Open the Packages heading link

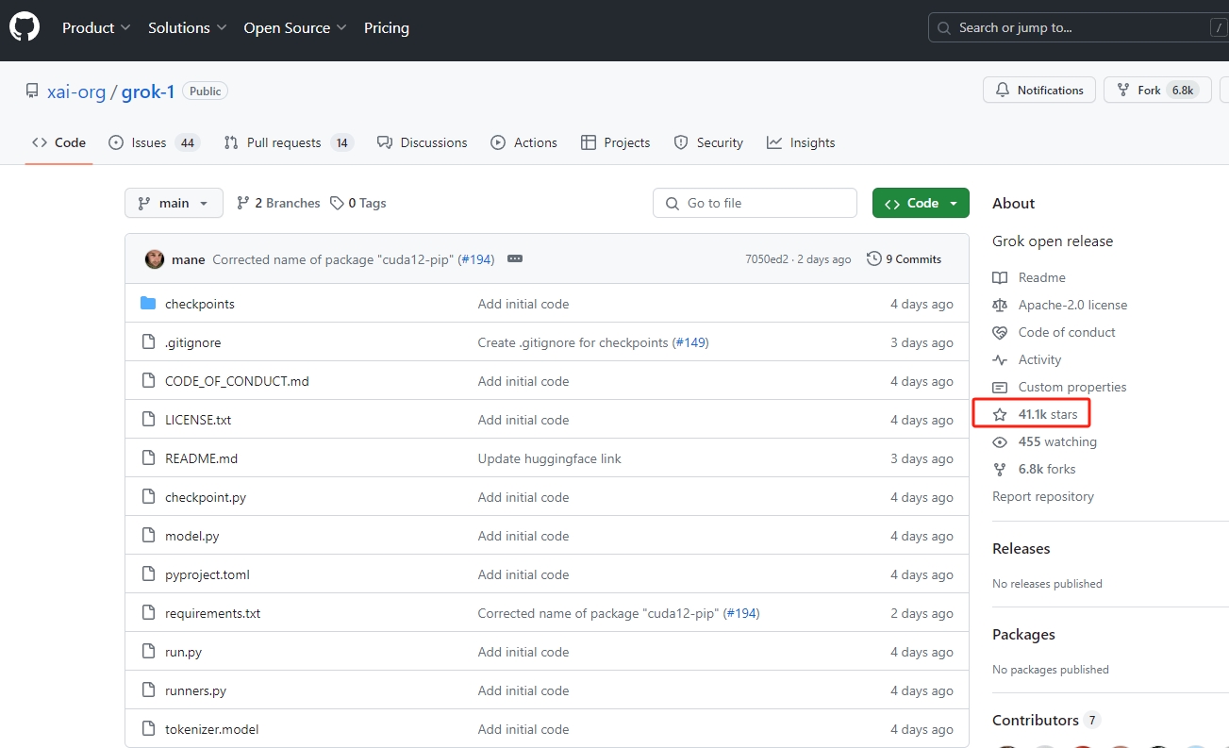click(1023, 635)
